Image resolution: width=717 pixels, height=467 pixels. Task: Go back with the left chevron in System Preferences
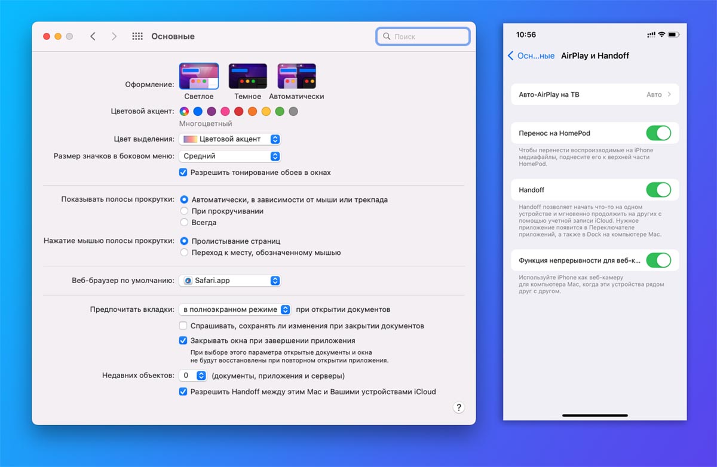(x=93, y=36)
